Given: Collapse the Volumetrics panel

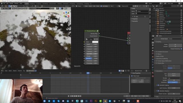Looking at the screenshot, I should [159, 71].
